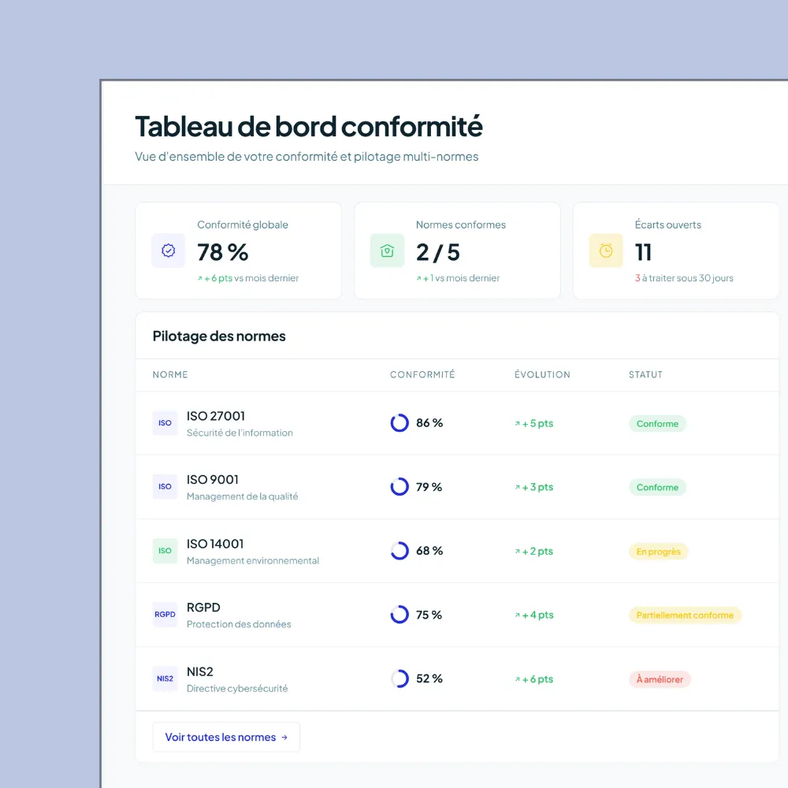Click the 2 / 5 normes conformes value
788x788 pixels.
pos(437,252)
